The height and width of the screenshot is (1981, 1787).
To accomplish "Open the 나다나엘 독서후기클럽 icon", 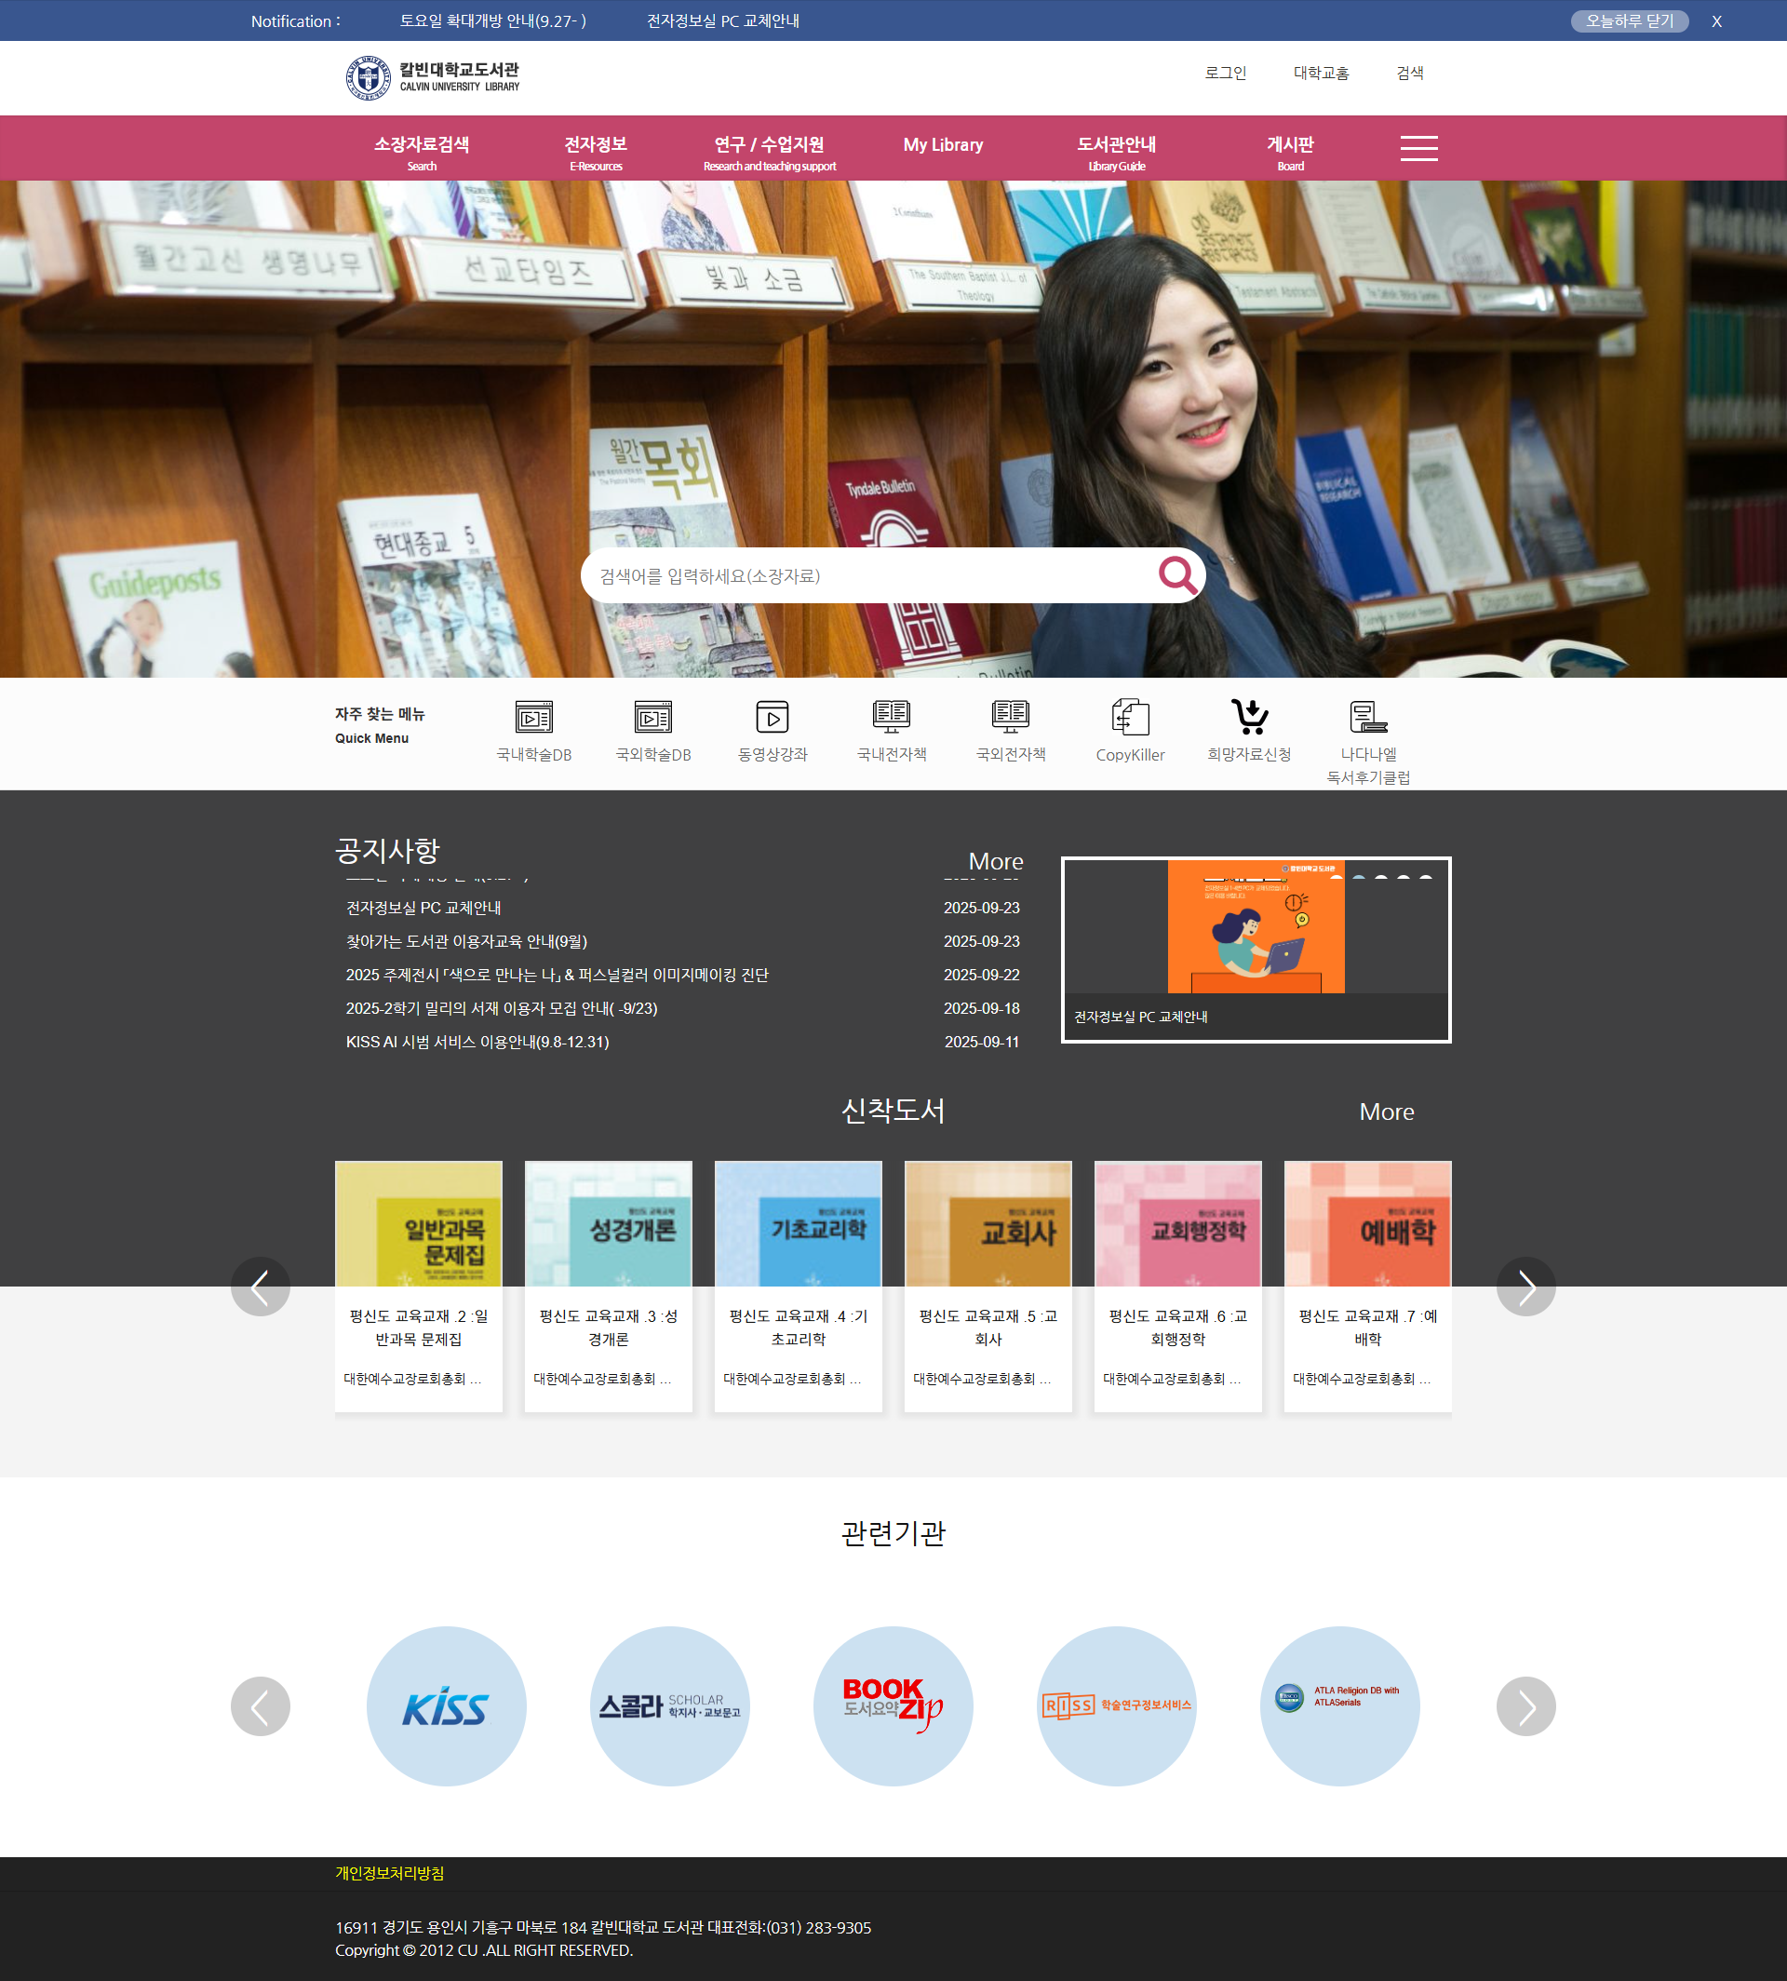I will click(x=1368, y=718).
